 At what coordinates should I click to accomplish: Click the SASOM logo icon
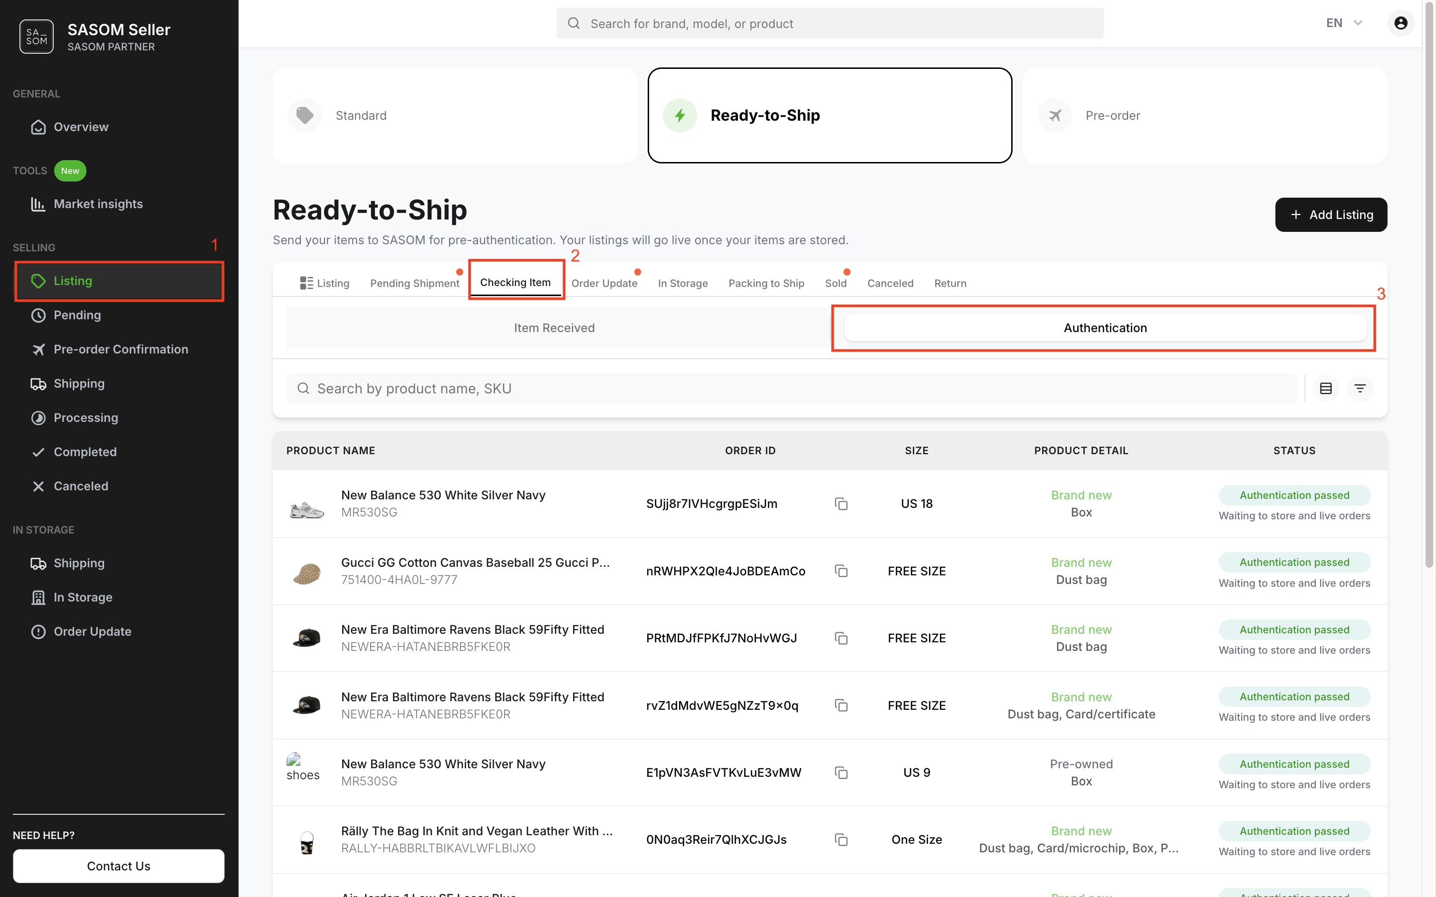(36, 37)
